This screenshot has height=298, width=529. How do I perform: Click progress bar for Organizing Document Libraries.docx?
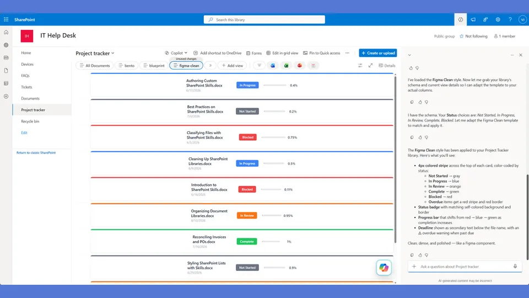(x=272, y=216)
